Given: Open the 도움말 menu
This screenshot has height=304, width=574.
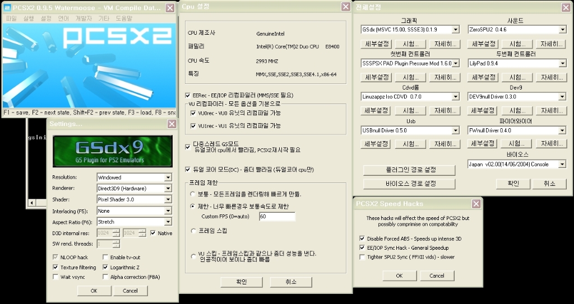Looking at the screenshot, I should pos(124,18).
